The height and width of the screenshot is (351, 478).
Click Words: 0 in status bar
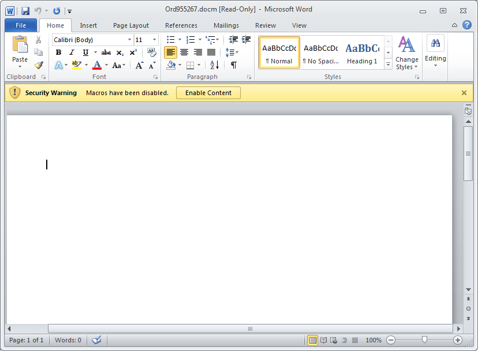pos(68,340)
